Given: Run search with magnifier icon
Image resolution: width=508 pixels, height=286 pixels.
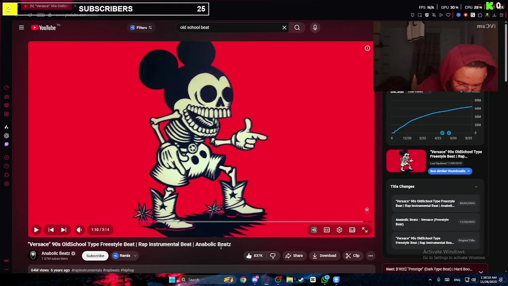Looking at the screenshot, I should coord(297,27).
